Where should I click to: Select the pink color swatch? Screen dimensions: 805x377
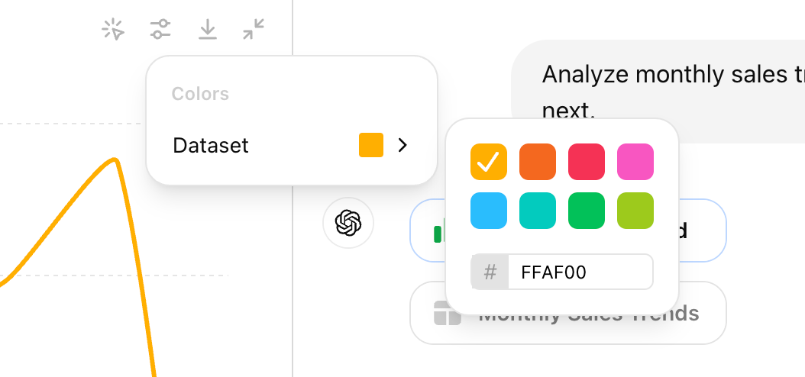pyautogui.click(x=635, y=162)
